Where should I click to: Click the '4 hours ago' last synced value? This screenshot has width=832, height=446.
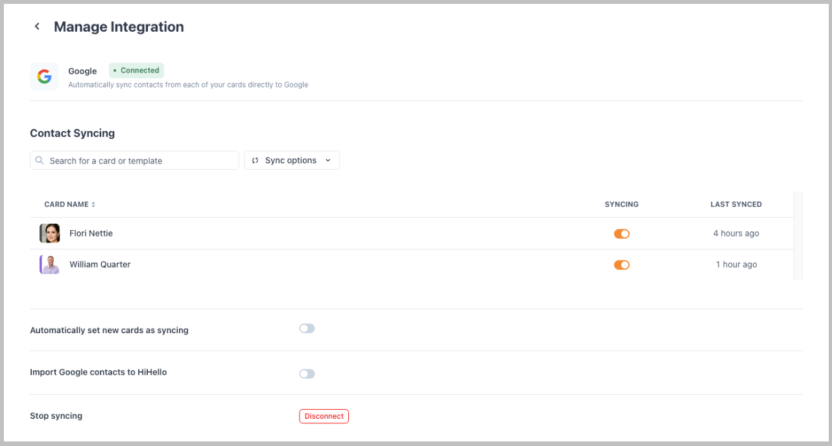736,233
